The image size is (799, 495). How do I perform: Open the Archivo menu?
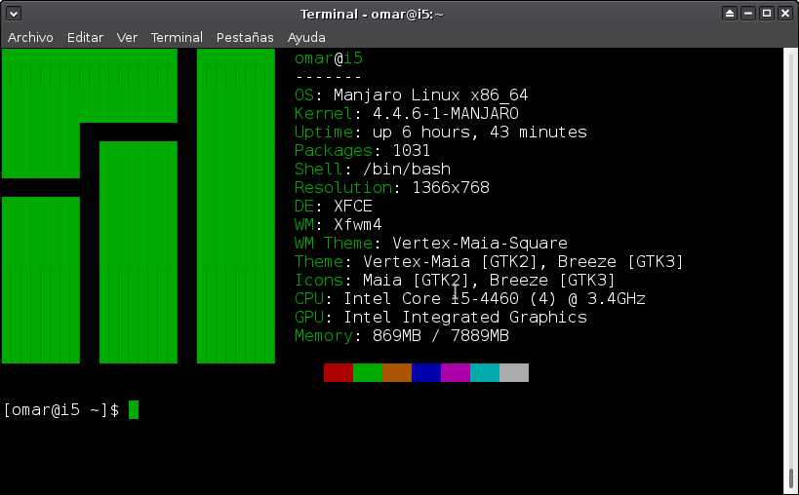click(30, 38)
